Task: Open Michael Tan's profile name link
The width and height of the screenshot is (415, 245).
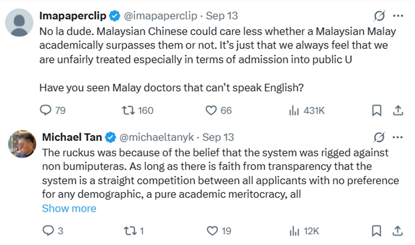Action: click(72, 137)
